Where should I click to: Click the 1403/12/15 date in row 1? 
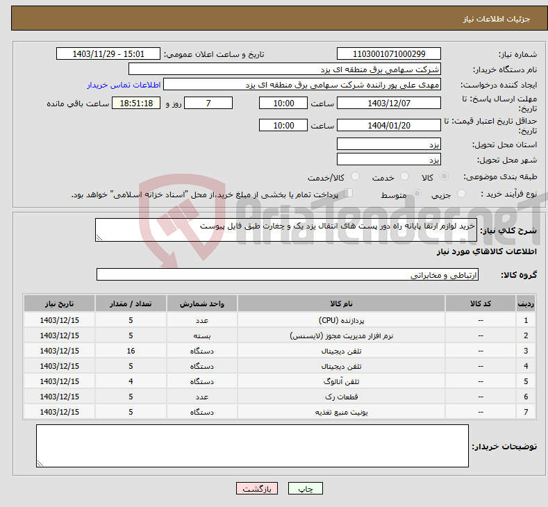(60, 320)
